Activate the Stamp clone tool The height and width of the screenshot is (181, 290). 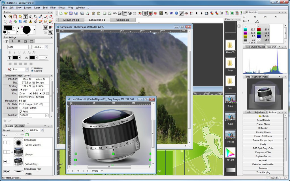30,21
